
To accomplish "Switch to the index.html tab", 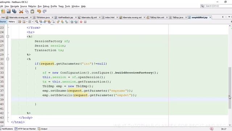I will pos(109,17).
